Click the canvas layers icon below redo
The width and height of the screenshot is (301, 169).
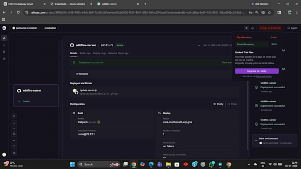tap(14, 153)
